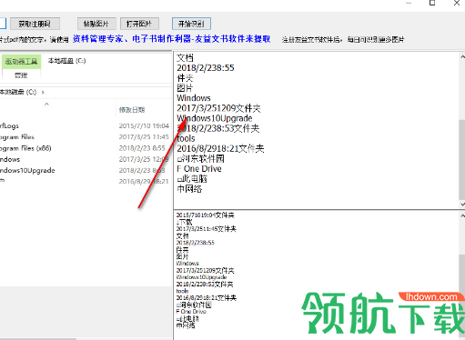Image resolution: width=465 pixels, height=340 pixels.
Task: Click the 2015/71019:04文件夹 line in lower pane
Action: pyautogui.click(x=205, y=215)
